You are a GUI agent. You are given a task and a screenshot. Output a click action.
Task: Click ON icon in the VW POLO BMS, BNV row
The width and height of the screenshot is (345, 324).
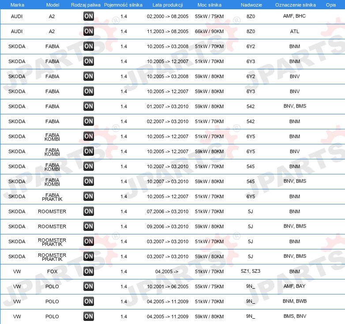[89, 316]
